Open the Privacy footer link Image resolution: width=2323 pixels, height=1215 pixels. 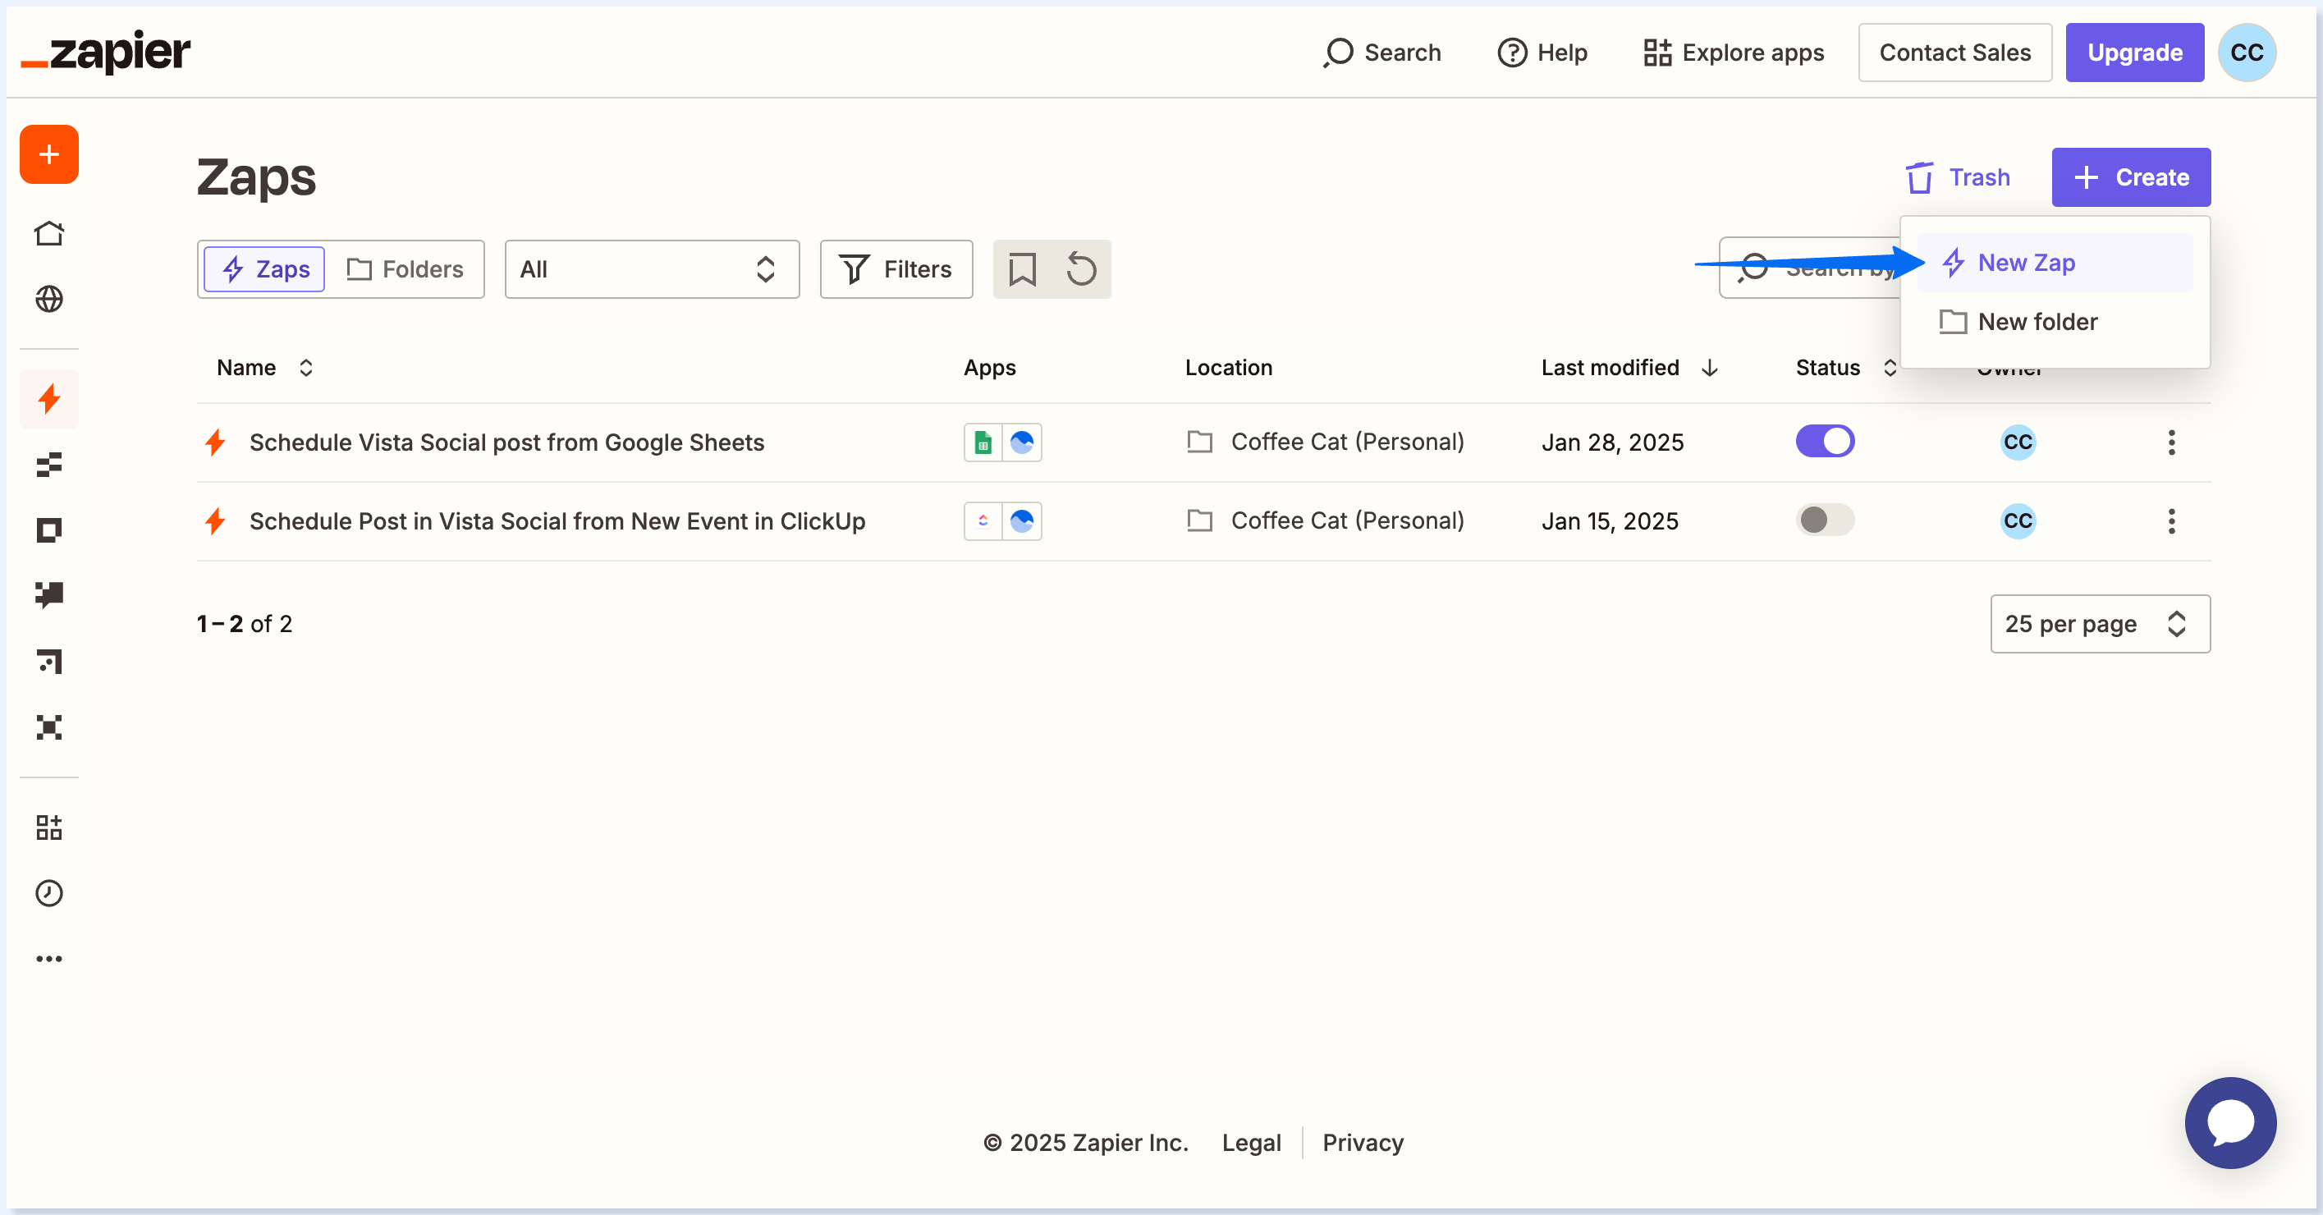[x=1363, y=1142]
